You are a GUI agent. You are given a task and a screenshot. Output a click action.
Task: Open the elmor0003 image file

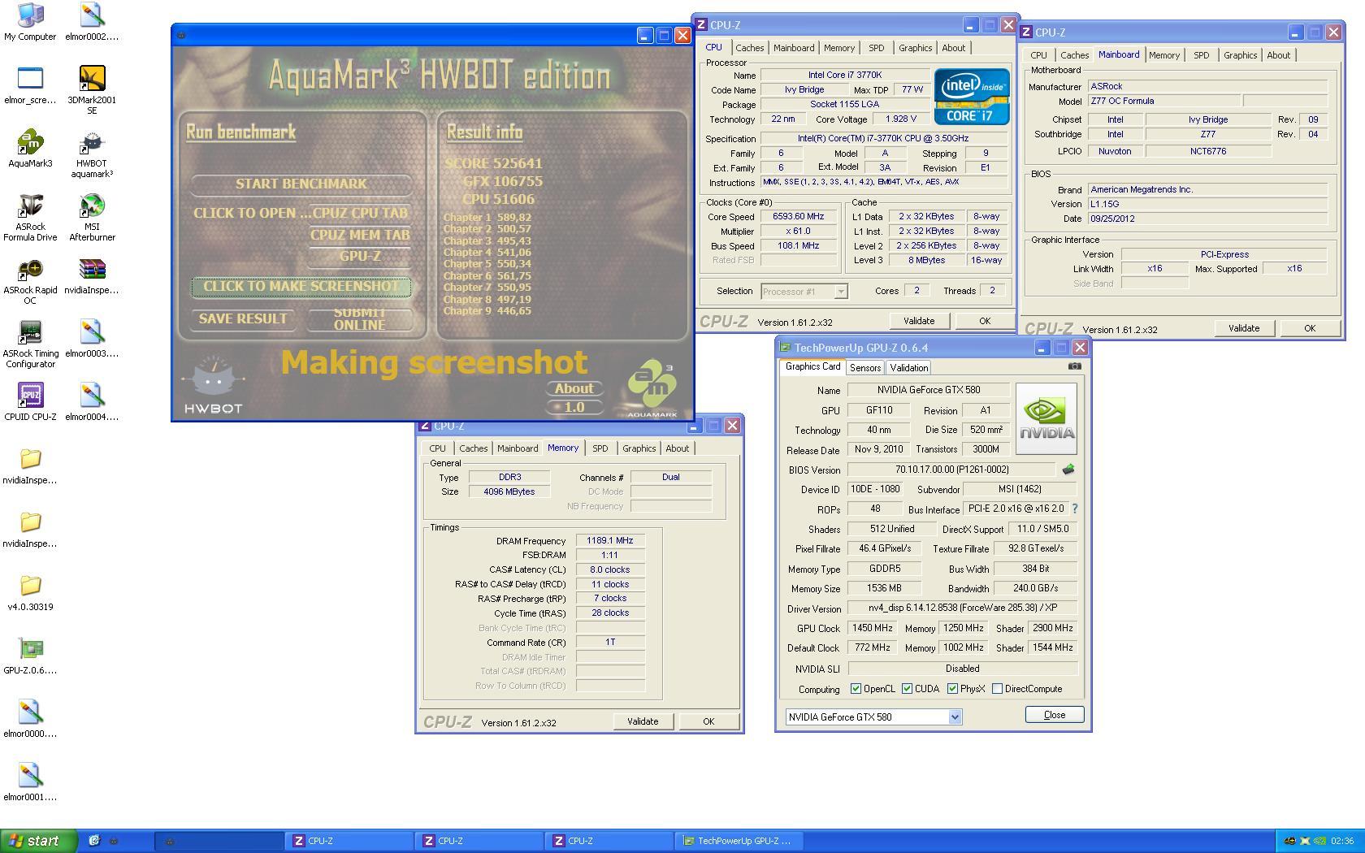coord(92,339)
